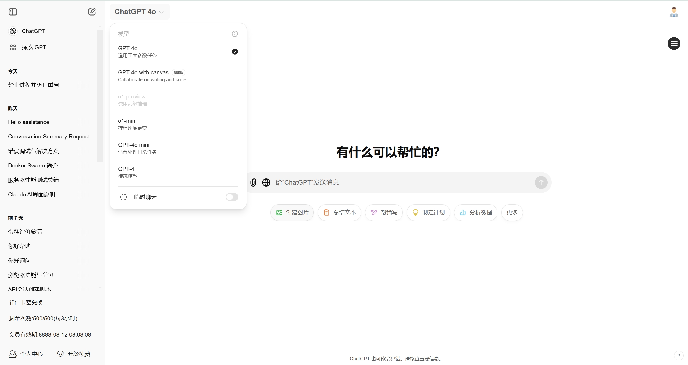Enable the temporary chat toggle
Image resolution: width=688 pixels, height=365 pixels.
pyautogui.click(x=232, y=197)
